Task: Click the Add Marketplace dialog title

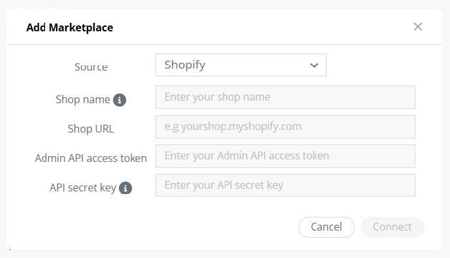Action: 70,27
